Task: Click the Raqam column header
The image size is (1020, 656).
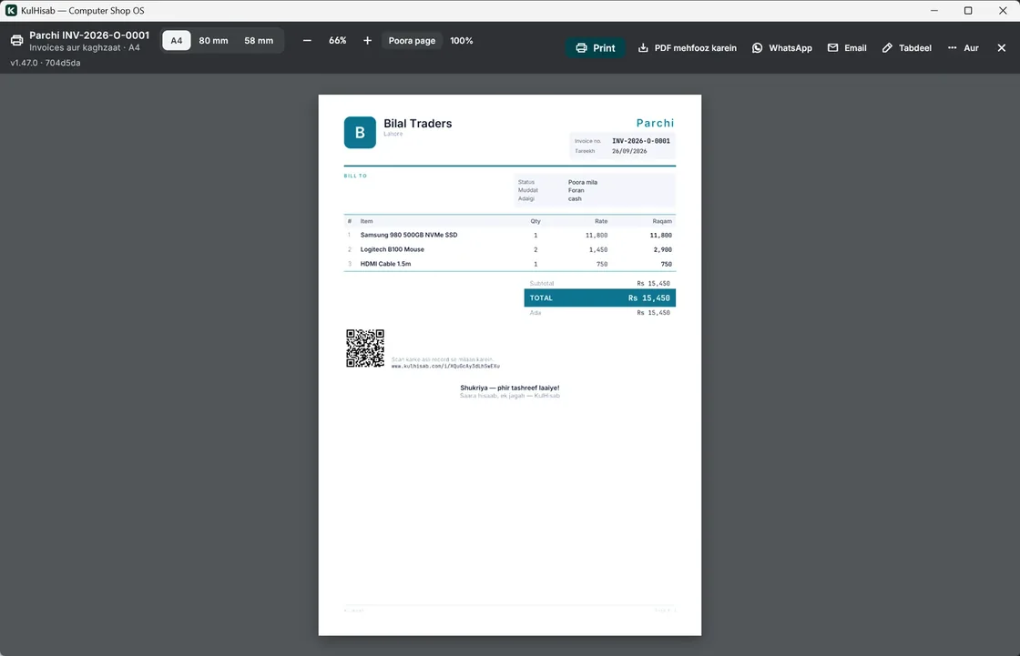Action: click(662, 221)
